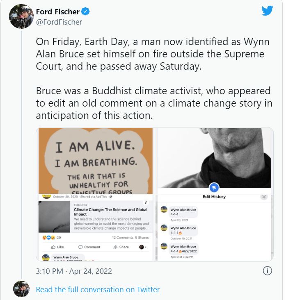Viewport: 288px width, 300px height.
Task: Open Ford Fischer's profile picture at top
Action: tap(21, 16)
